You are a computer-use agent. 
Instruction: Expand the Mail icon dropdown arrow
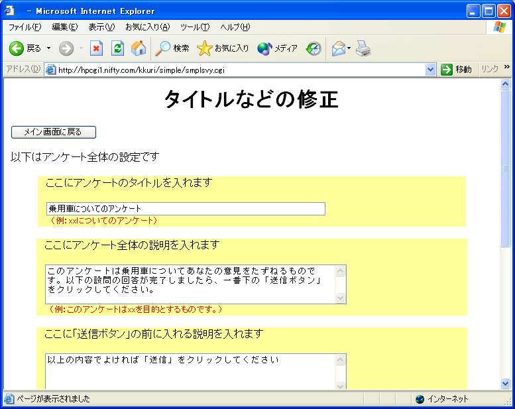point(349,48)
